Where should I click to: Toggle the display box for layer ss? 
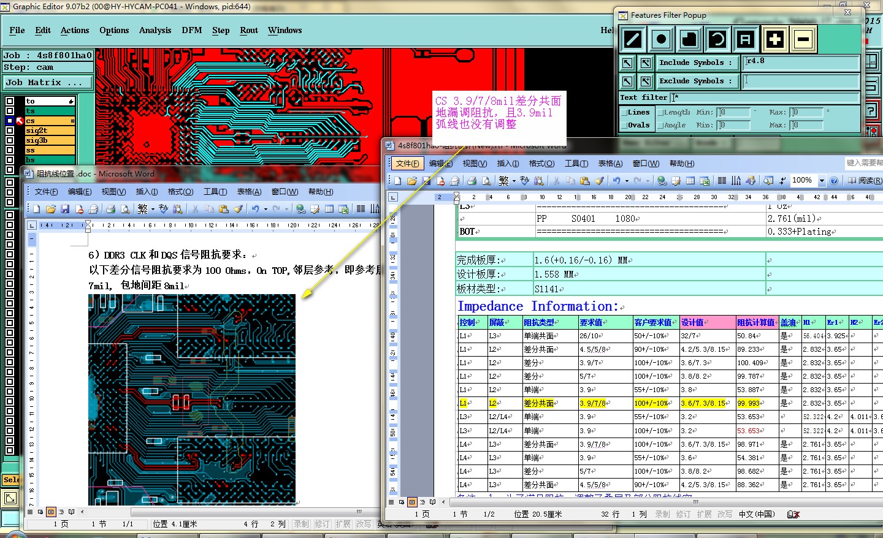9,150
